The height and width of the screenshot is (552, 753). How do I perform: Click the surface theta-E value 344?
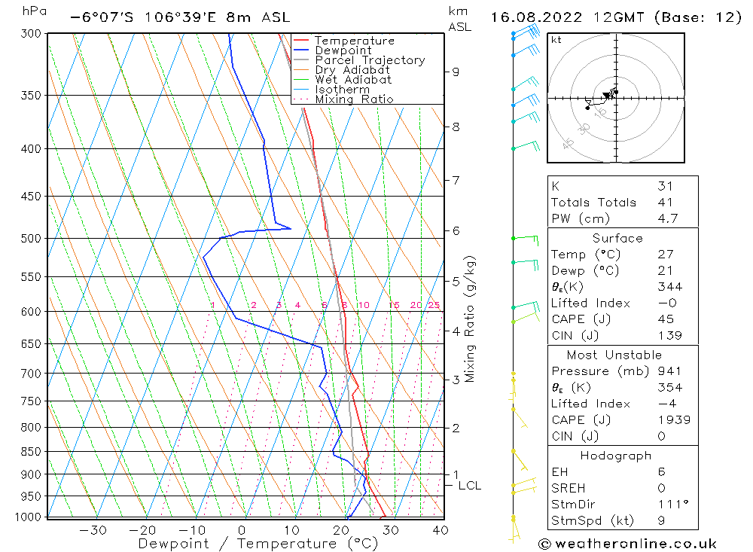click(x=670, y=287)
